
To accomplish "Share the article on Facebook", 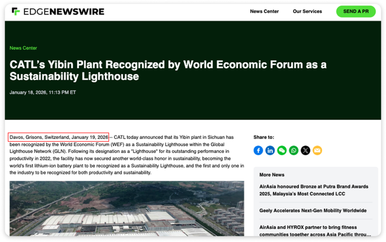I will coord(258,150).
